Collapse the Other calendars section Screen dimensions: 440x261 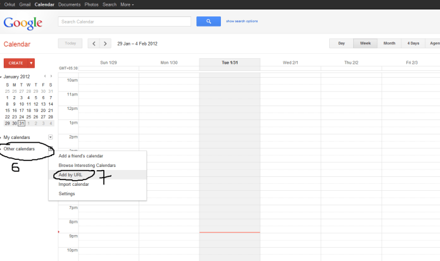point(1,149)
